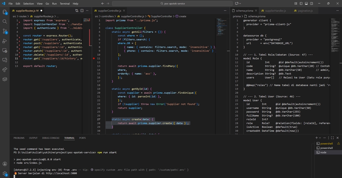The width and height of the screenshot is (342, 178).
Task: Click the supplierController.js minimap
Action: point(222,27)
